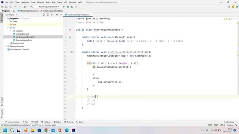
Task: Start debugging with the bug icon
Action: click(x=68, y=7)
